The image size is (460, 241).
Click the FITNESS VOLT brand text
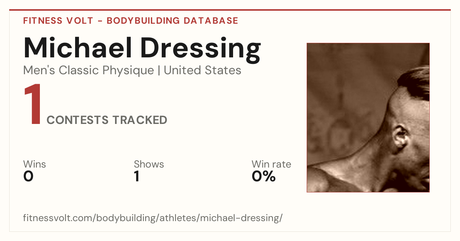click(58, 21)
